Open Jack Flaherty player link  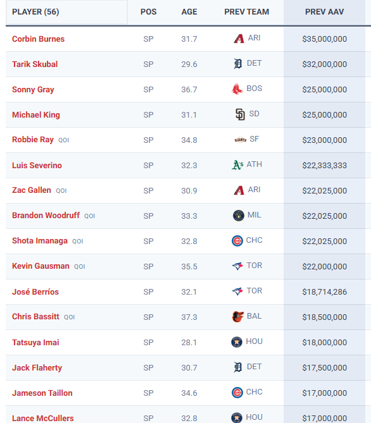coord(37,368)
